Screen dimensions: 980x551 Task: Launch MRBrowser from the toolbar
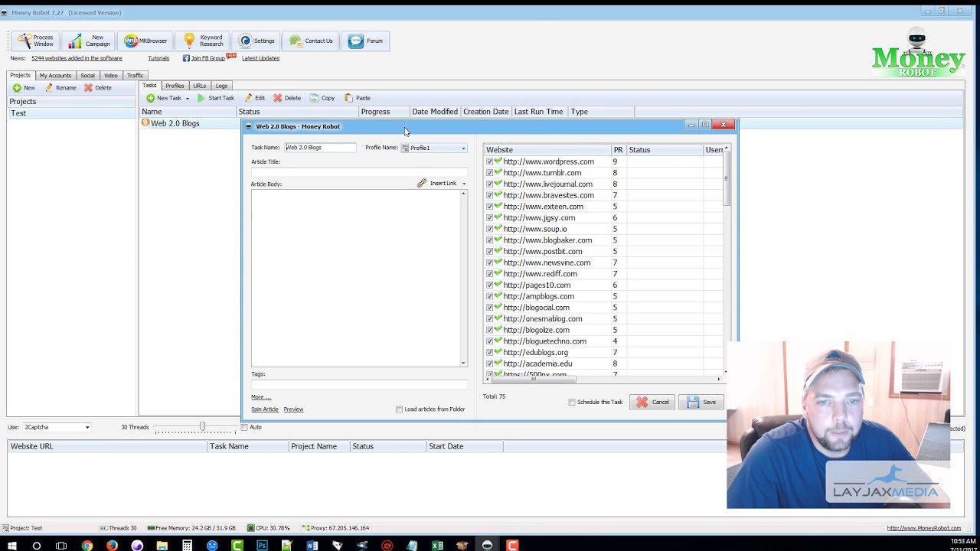click(x=145, y=41)
